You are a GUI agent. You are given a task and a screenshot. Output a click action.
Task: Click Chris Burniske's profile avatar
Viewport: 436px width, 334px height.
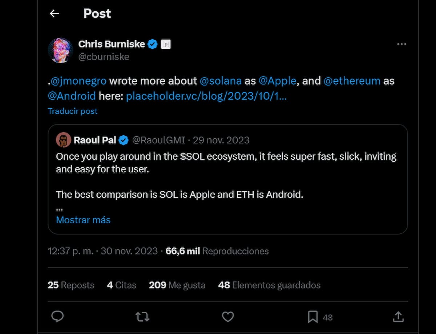61,50
